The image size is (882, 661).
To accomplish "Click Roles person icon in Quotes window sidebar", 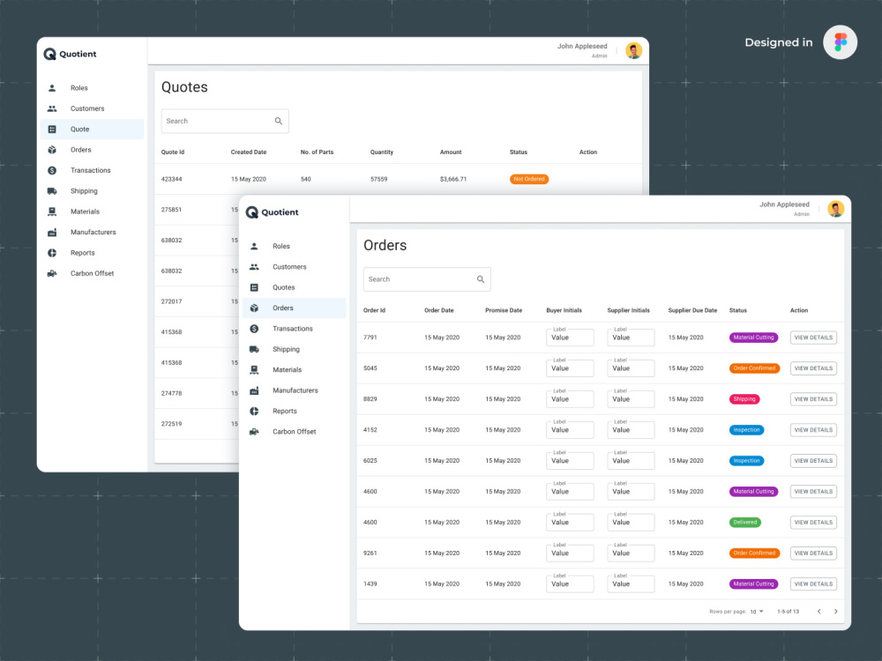I will coord(52,88).
